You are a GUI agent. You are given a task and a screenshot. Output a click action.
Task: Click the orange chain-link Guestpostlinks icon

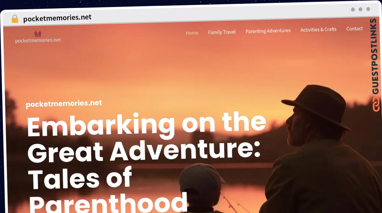(376, 105)
